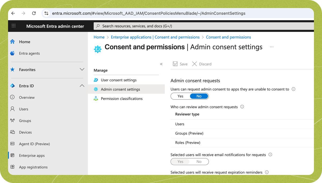Collapse the Manage menu with double chevron
Viewport: 322px width, 183px height.
[161, 64]
